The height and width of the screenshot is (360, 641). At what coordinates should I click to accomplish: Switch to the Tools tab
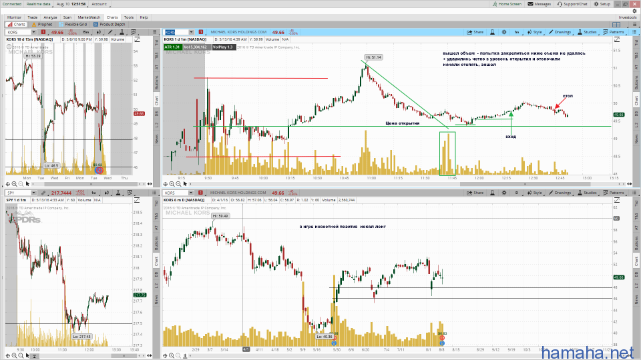129,17
